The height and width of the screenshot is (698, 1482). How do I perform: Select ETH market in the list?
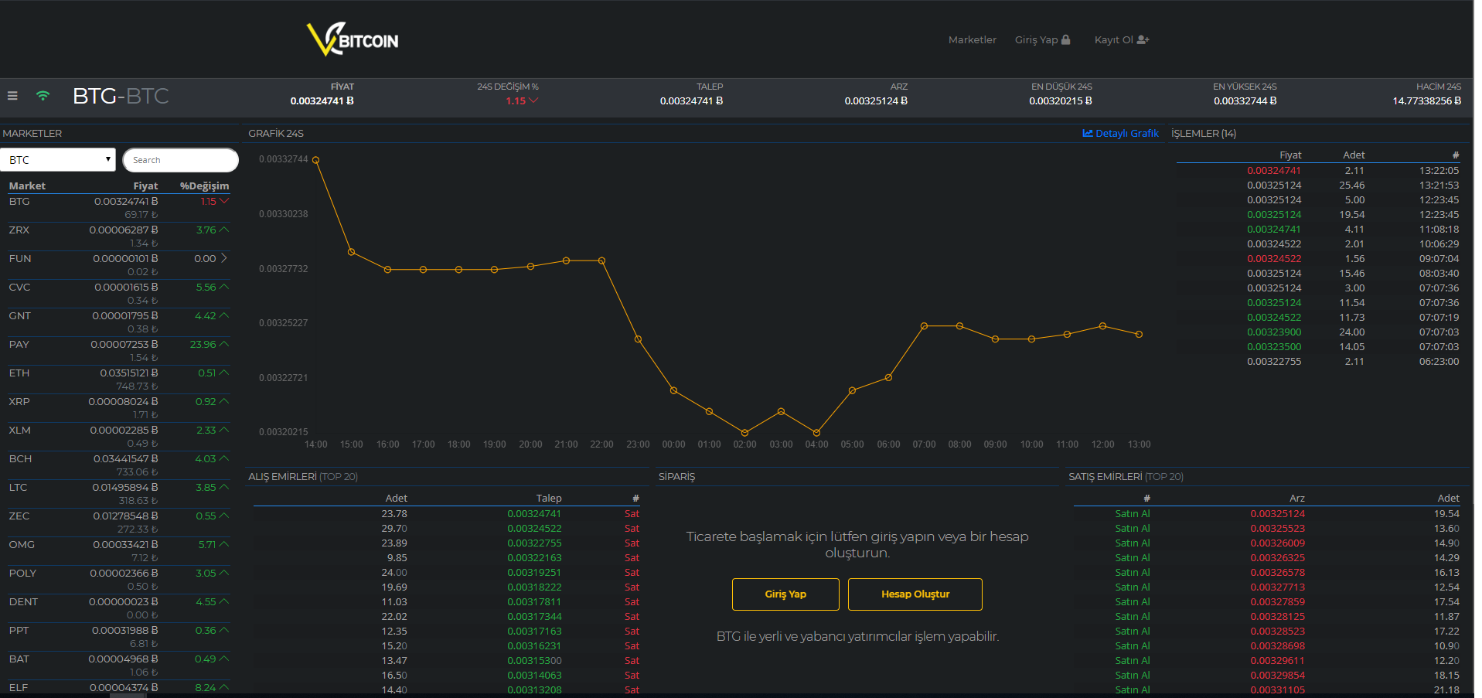pyautogui.click(x=19, y=373)
